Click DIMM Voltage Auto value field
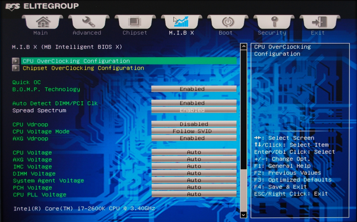 pos(194,173)
